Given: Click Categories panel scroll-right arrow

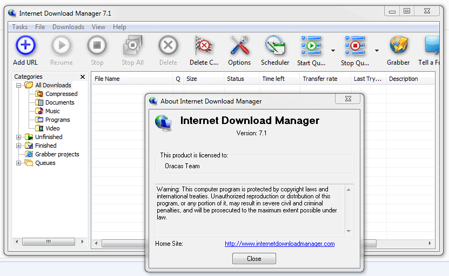Looking at the screenshot, I should point(83,241).
